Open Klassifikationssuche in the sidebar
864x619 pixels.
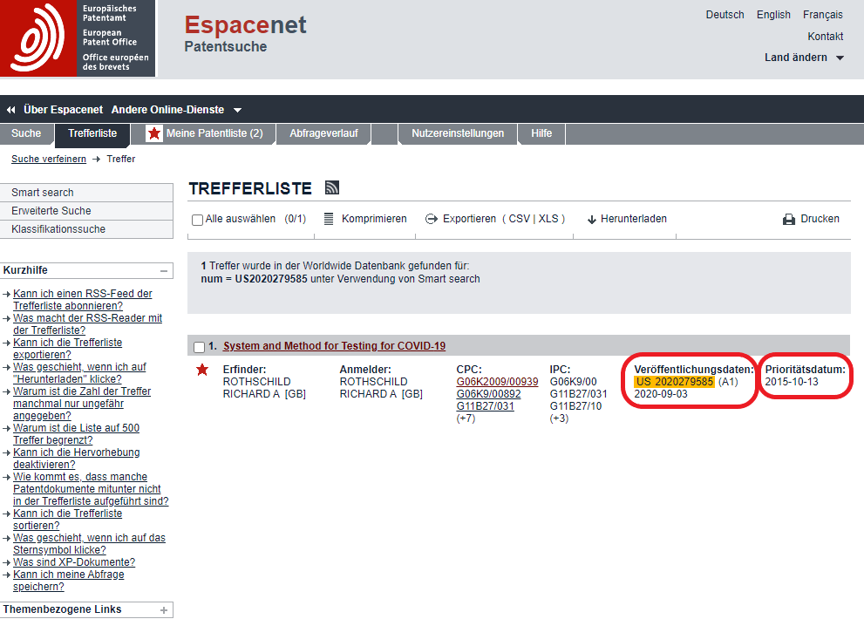pos(86,228)
